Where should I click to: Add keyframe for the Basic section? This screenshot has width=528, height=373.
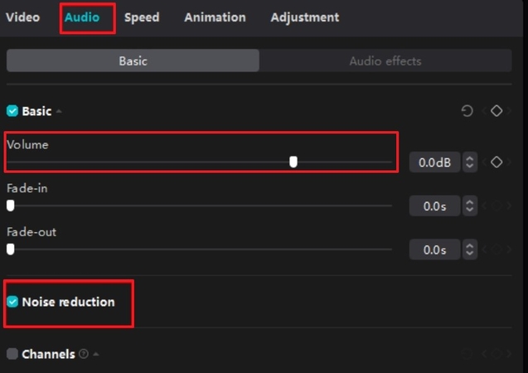coord(497,111)
